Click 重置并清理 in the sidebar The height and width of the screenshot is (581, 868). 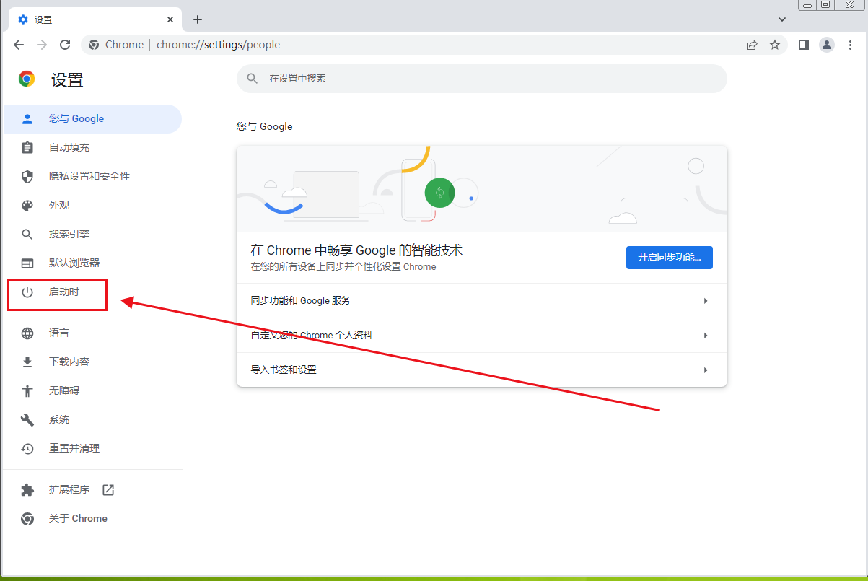pos(74,448)
